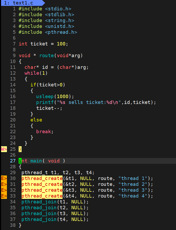Image resolution: width=176 pixels, height=230 pixels.
Task: Click 'char* id = (char*)arg;' line
Action: pyautogui.click(x=56, y=67)
